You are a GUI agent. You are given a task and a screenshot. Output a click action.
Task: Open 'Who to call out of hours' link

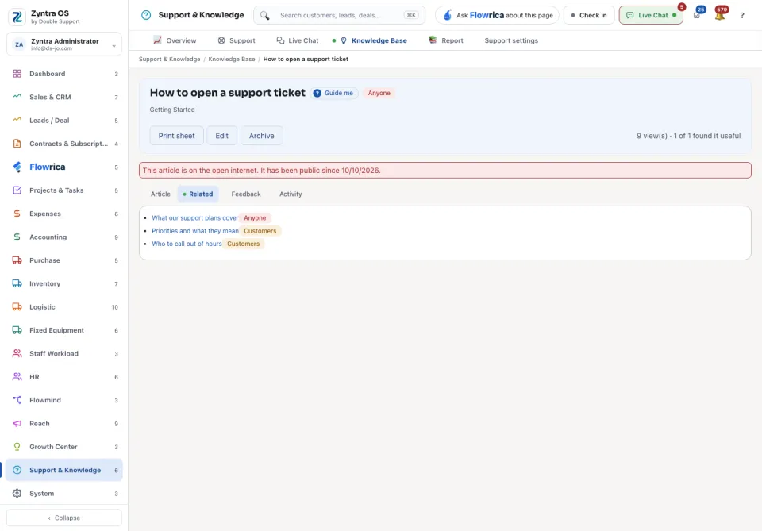point(187,244)
